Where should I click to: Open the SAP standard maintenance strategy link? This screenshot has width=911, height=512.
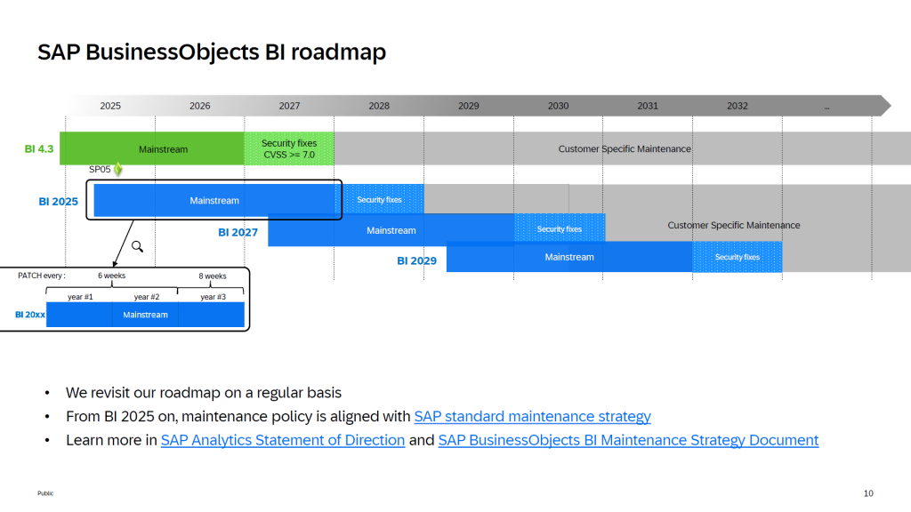click(532, 416)
